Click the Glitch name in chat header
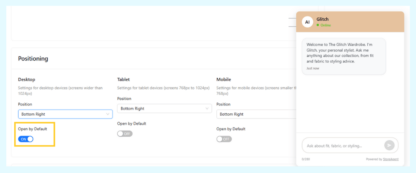Screen dimensions: 416x173 pyautogui.click(x=322, y=19)
